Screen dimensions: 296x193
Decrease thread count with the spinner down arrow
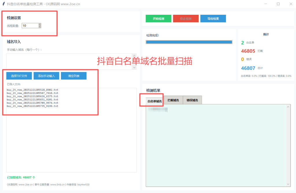tap(40, 27)
